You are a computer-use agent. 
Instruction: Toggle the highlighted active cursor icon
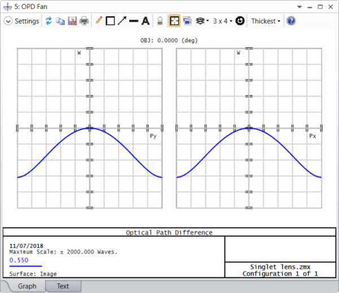pos(174,21)
